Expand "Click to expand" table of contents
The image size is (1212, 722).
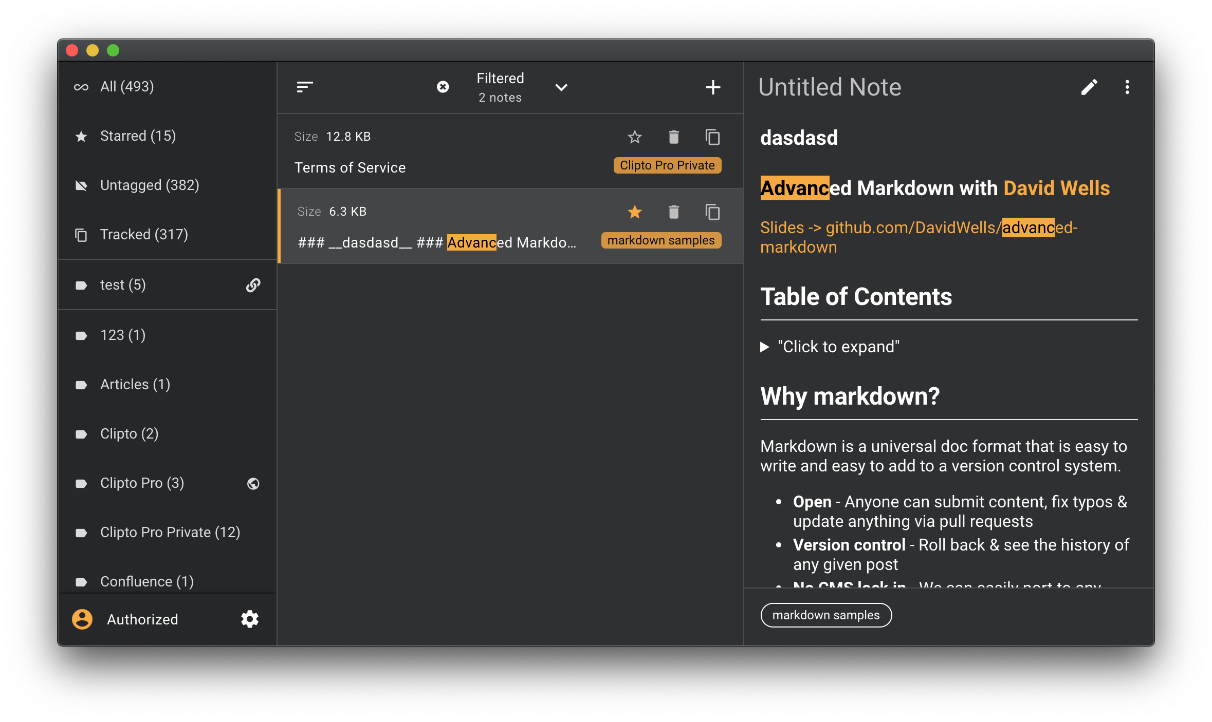point(765,347)
